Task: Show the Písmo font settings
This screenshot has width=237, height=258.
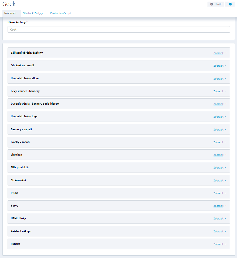Action: (219, 193)
